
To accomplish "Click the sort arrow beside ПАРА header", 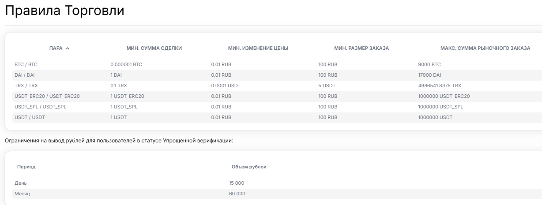I will pyautogui.click(x=68, y=48).
